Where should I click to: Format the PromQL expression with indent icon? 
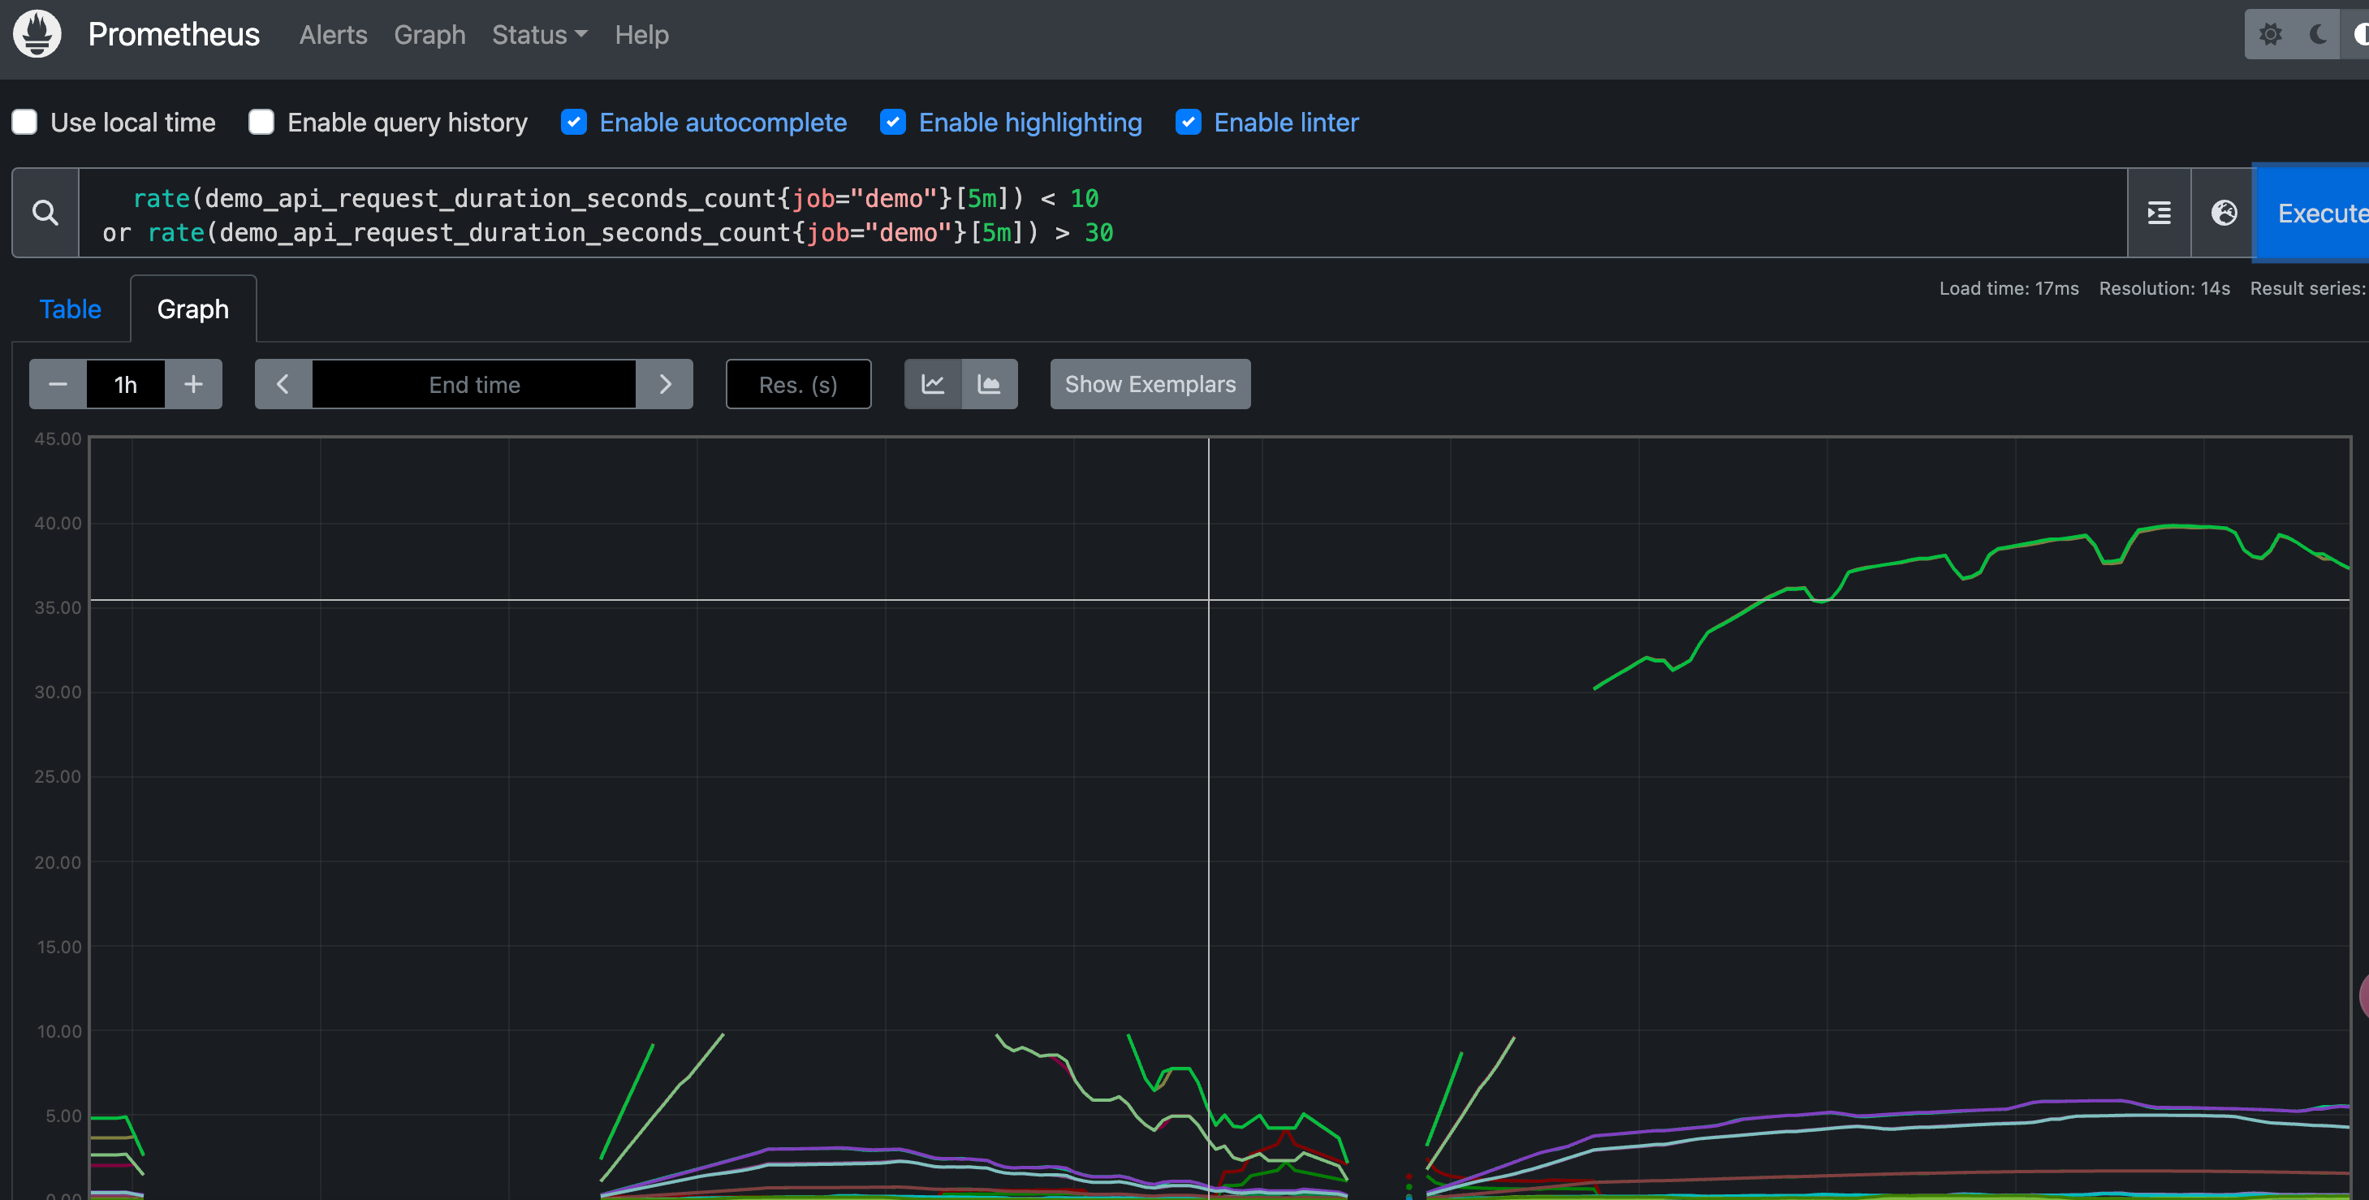tap(2160, 214)
